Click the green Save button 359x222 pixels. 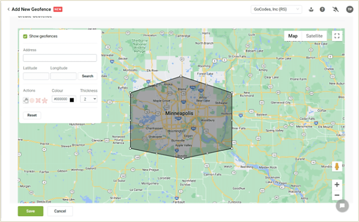[x=30, y=211]
